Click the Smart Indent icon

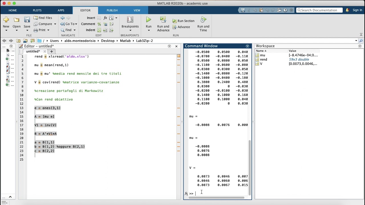tap(99, 30)
